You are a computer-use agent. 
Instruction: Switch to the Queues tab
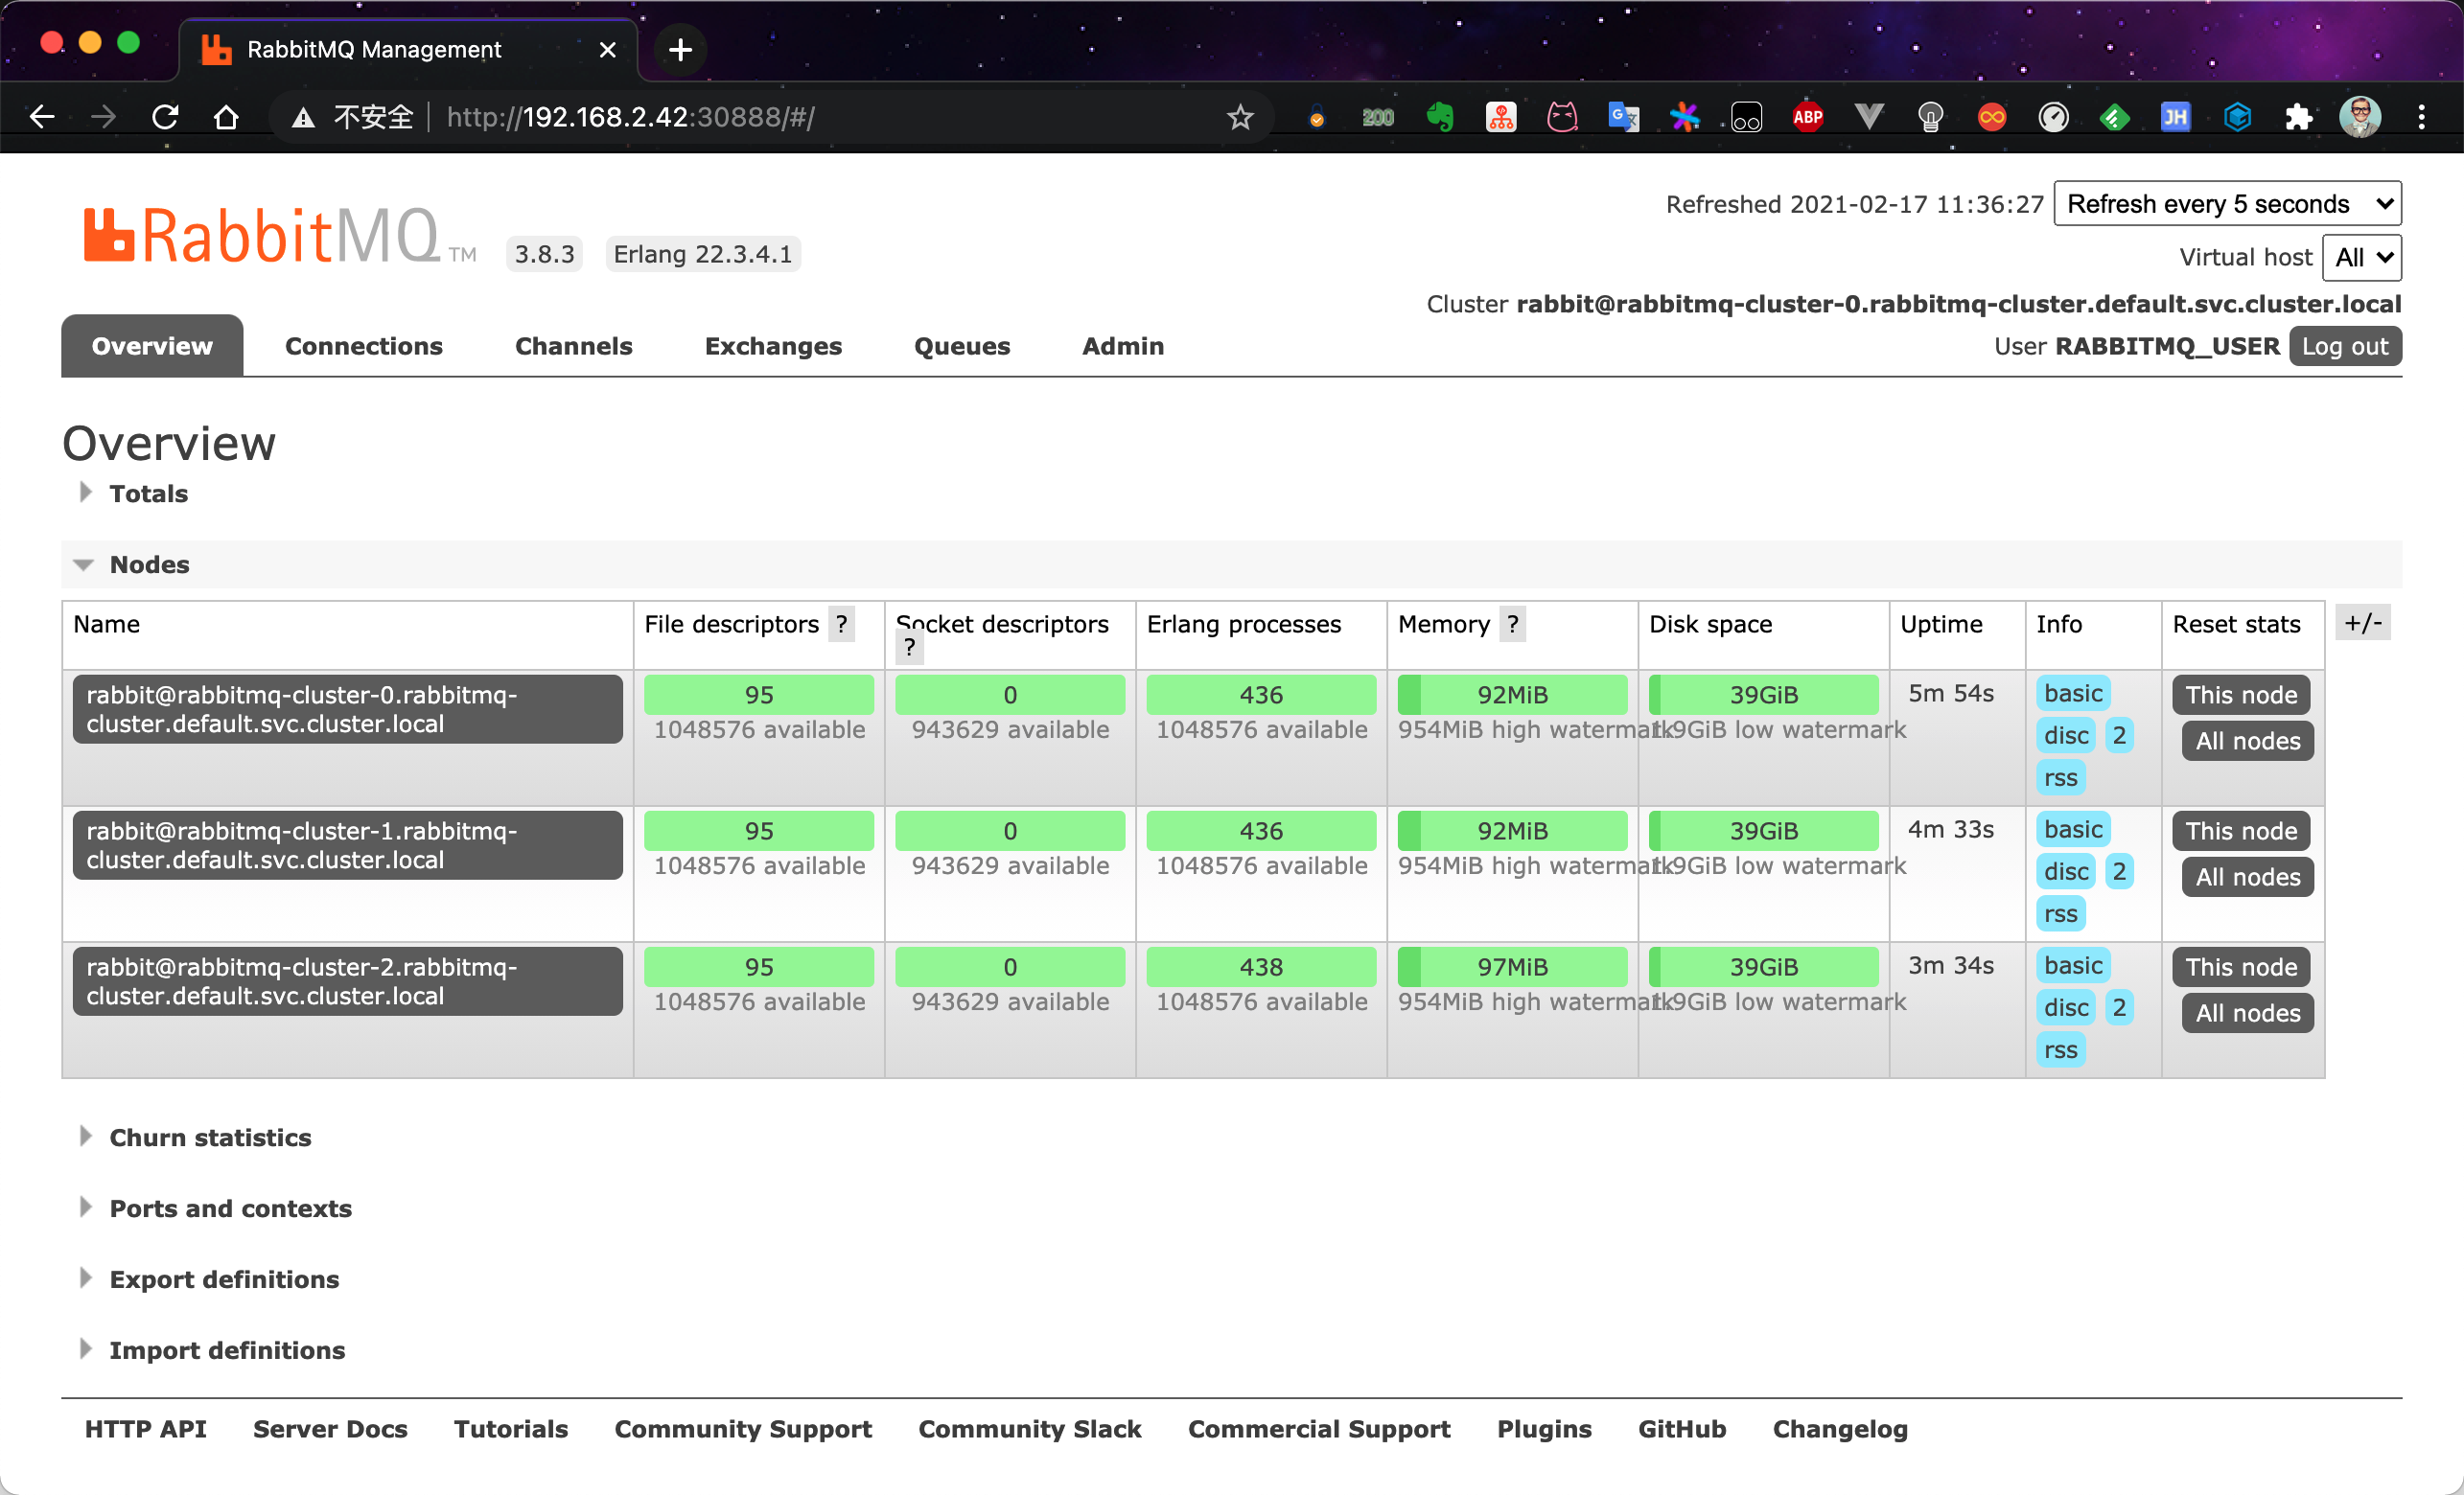tap(961, 346)
